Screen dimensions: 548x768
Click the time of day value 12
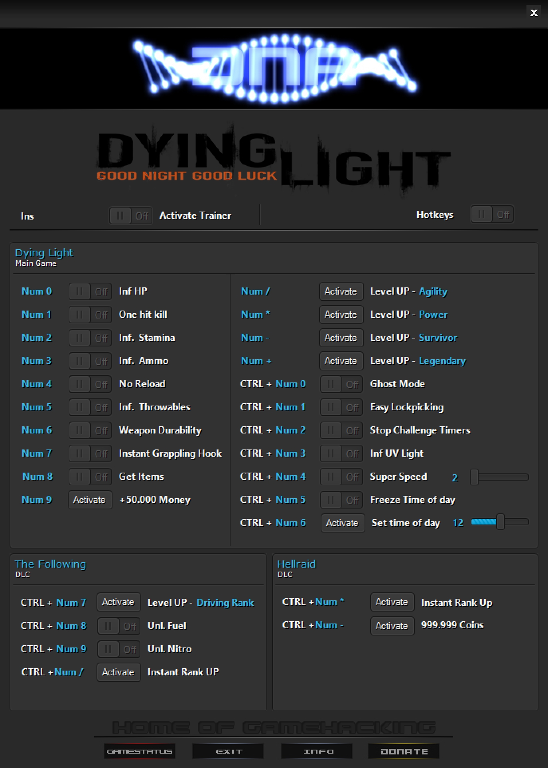tap(458, 523)
